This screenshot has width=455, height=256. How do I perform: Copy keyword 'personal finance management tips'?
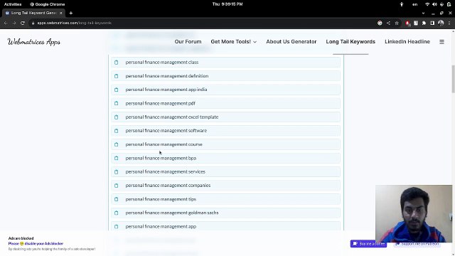tap(117, 199)
